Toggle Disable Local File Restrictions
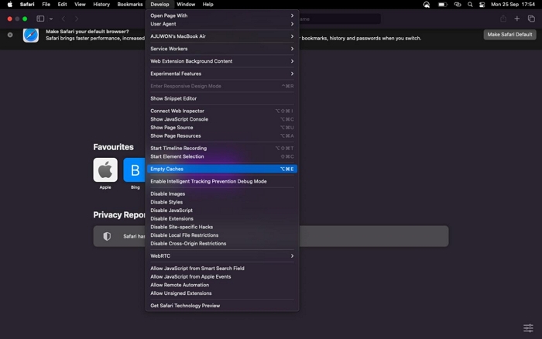The width and height of the screenshot is (542, 339). [x=222, y=235]
